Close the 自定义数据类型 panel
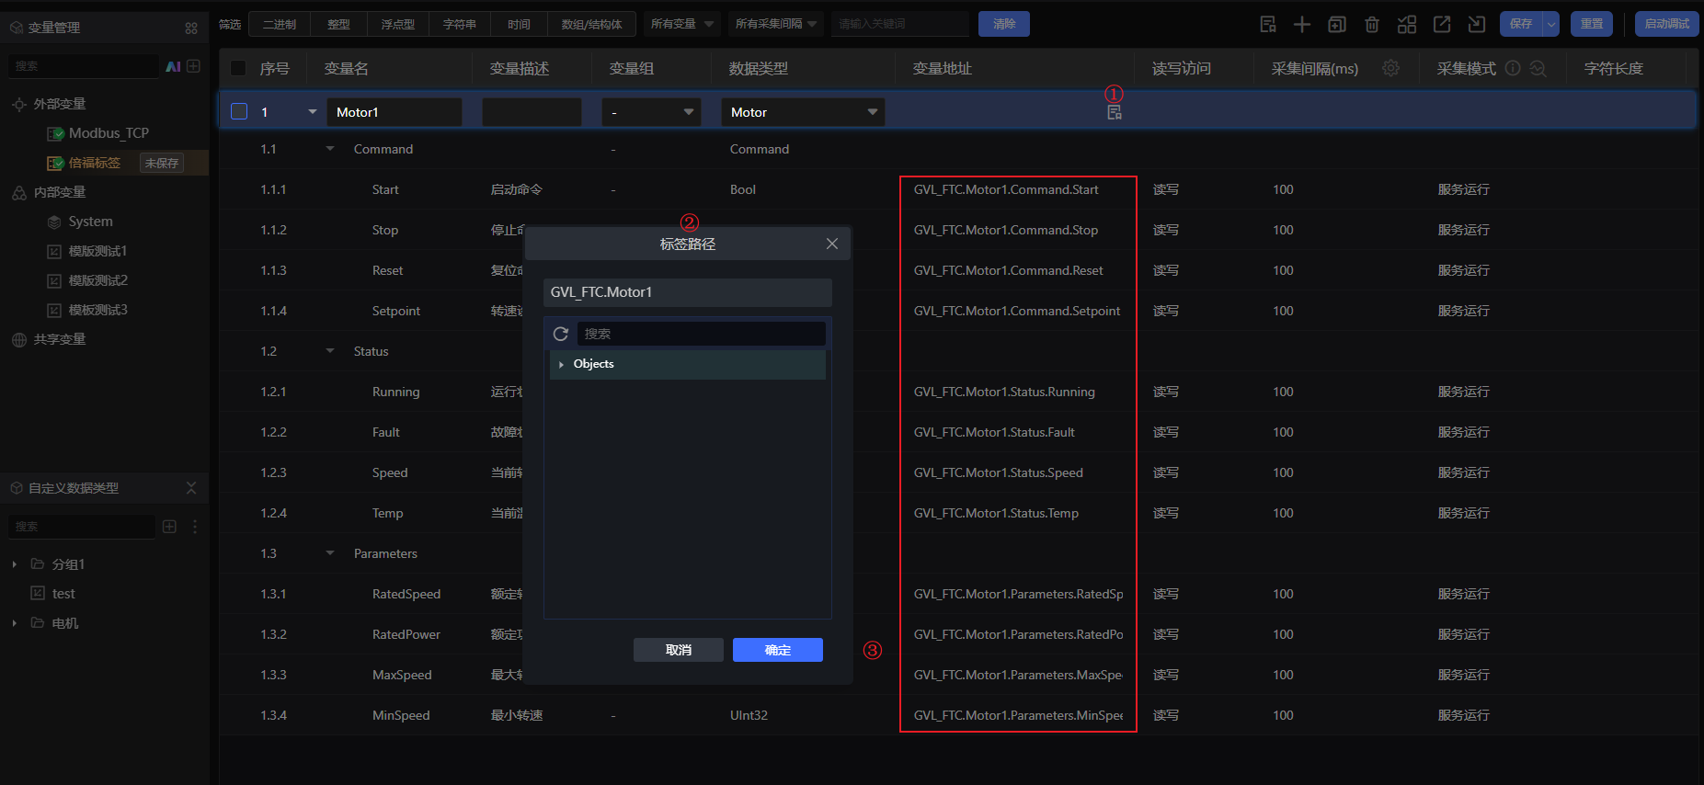Viewport: 1704px width, 785px height. click(x=191, y=488)
